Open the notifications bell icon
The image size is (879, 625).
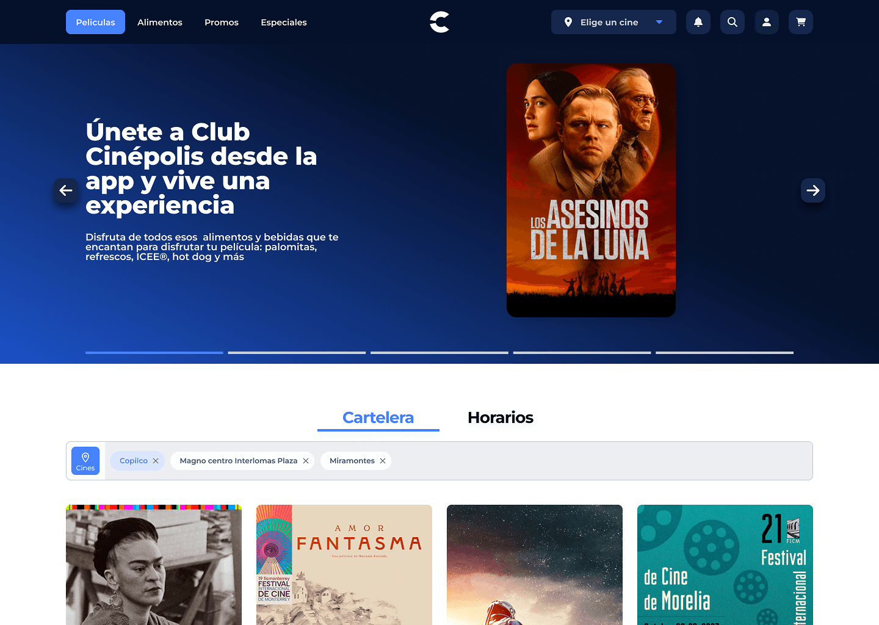point(698,22)
